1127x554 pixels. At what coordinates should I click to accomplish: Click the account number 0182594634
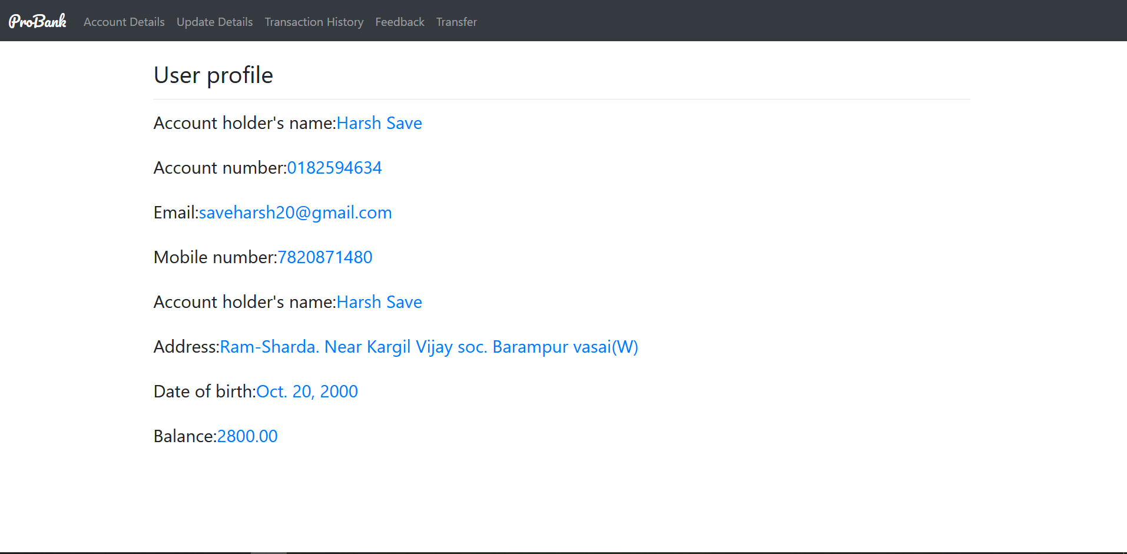coord(334,168)
